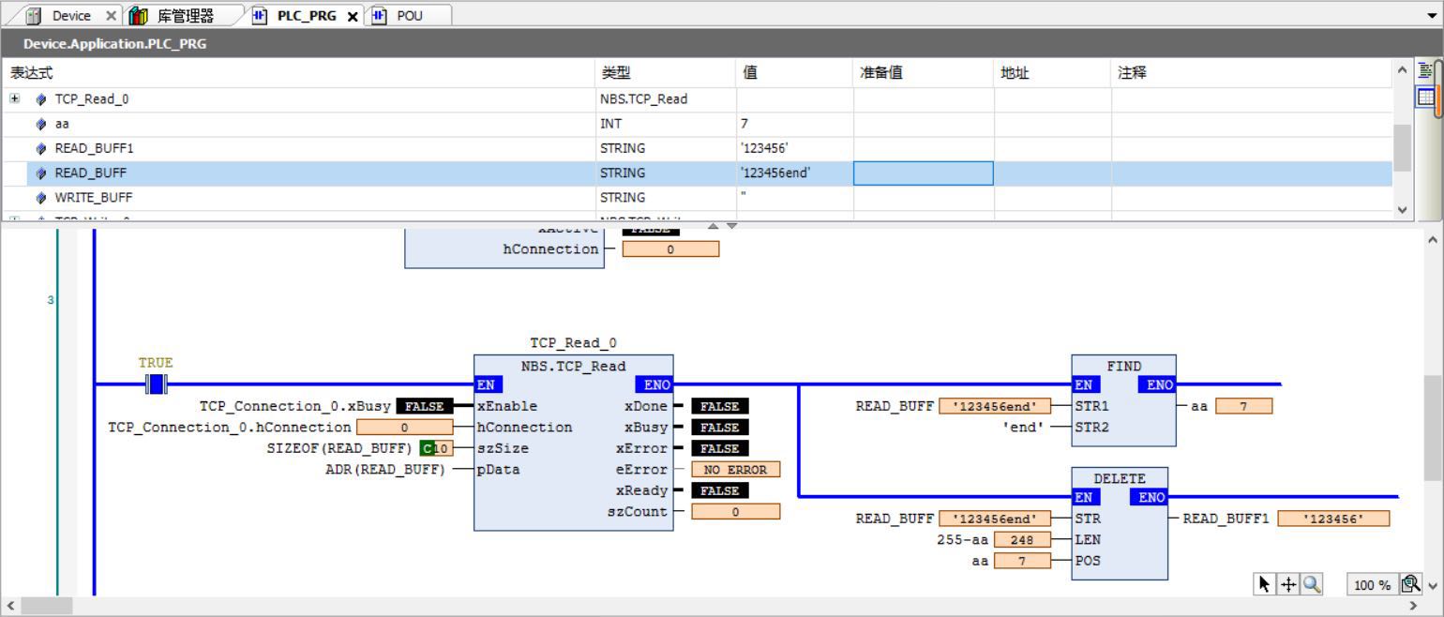
Task: Switch to tabular declaration view icon
Action: click(1426, 97)
